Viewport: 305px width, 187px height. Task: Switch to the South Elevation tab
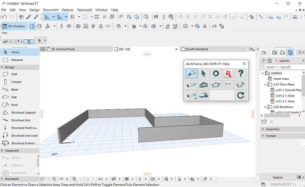point(213,49)
